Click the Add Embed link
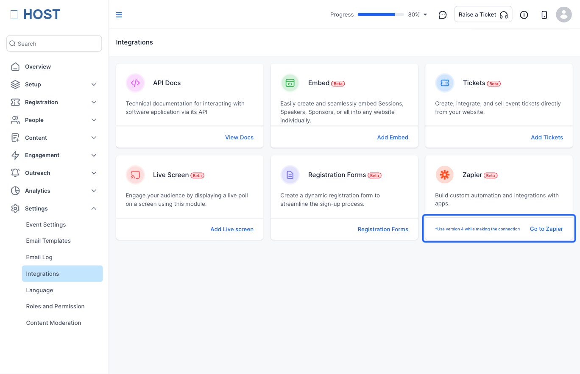The width and height of the screenshot is (580, 374). (393, 137)
